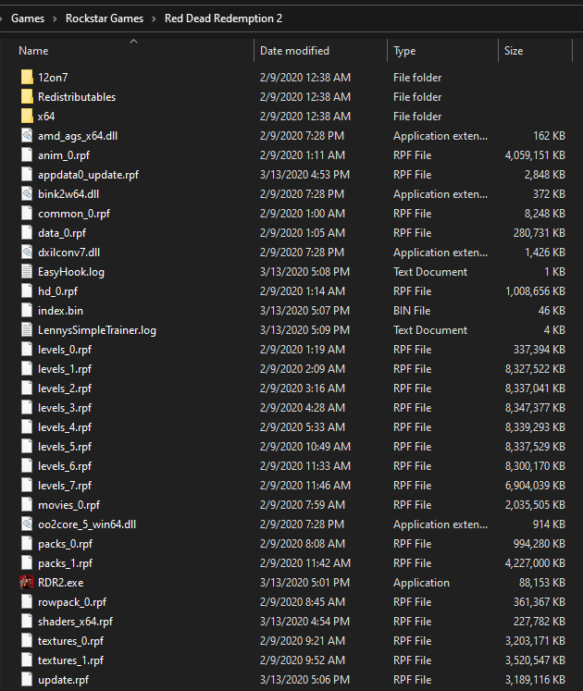Click the anim_0.rpf file icon
Viewport: 583px width, 691px height.
(x=27, y=154)
